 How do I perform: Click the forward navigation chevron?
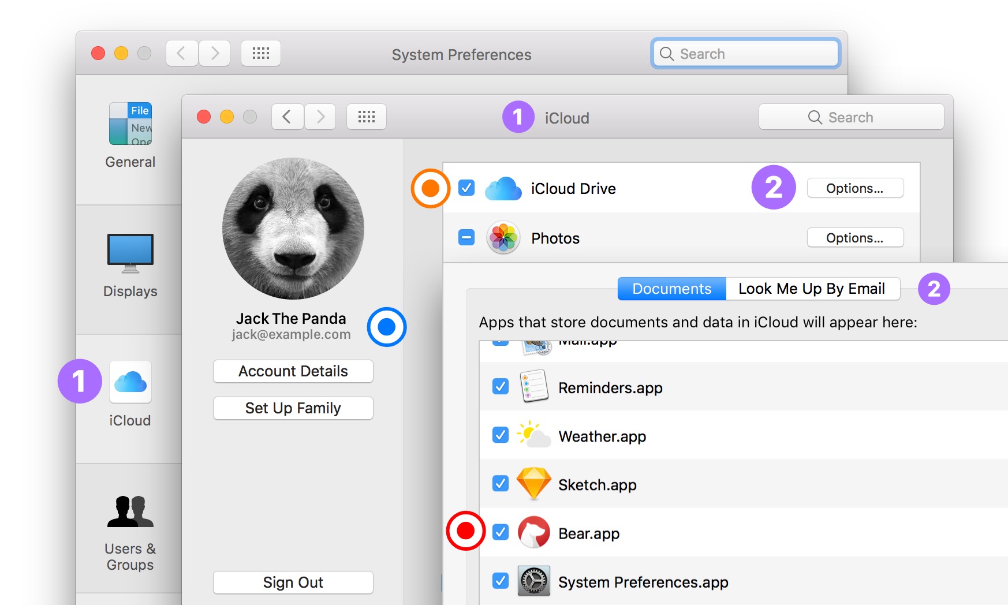pos(320,117)
